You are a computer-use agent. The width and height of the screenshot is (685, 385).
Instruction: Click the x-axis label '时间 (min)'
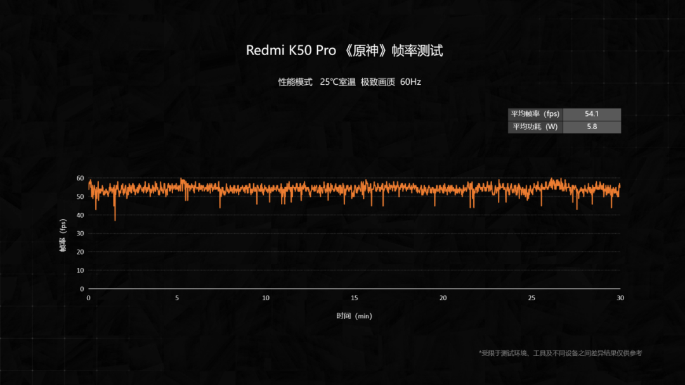[354, 316]
